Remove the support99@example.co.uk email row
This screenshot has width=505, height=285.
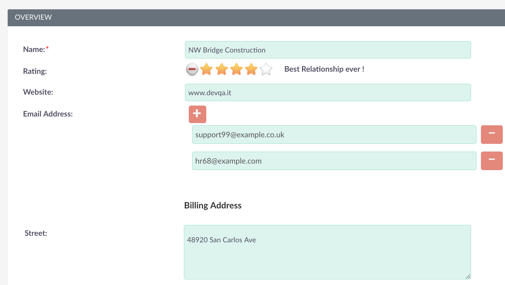click(x=492, y=134)
